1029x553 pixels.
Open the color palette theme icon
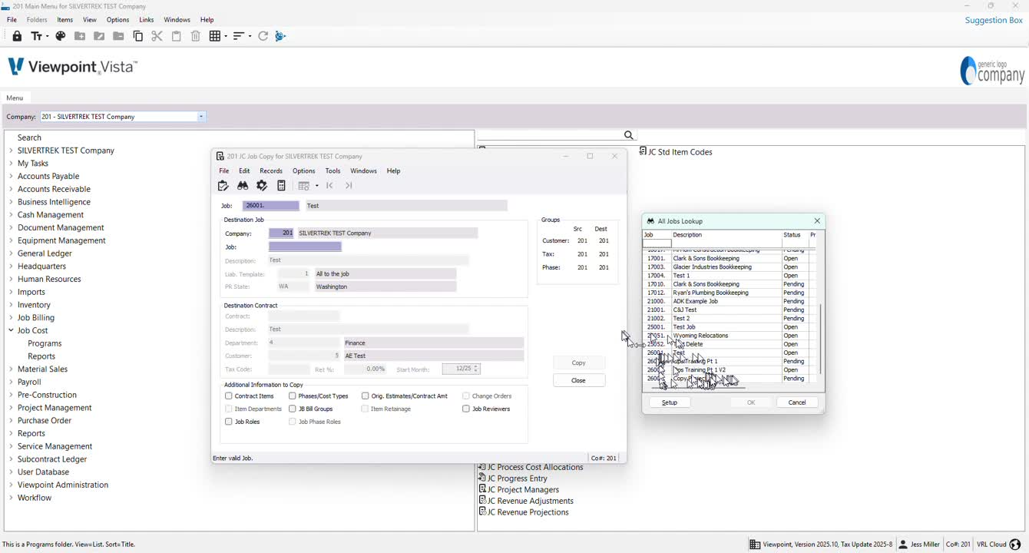point(60,36)
